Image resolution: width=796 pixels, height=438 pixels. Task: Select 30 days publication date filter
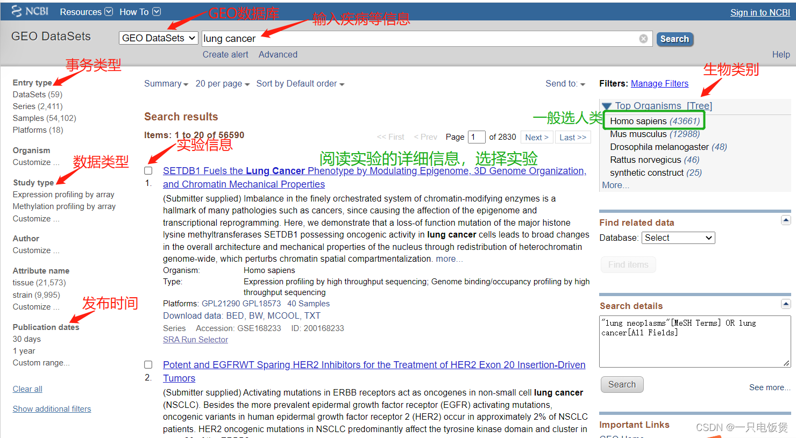click(x=27, y=339)
